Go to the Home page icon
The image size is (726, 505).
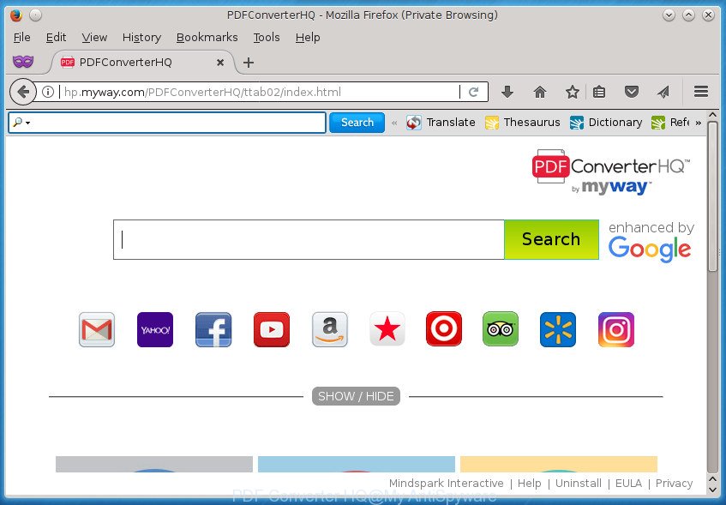coord(540,92)
